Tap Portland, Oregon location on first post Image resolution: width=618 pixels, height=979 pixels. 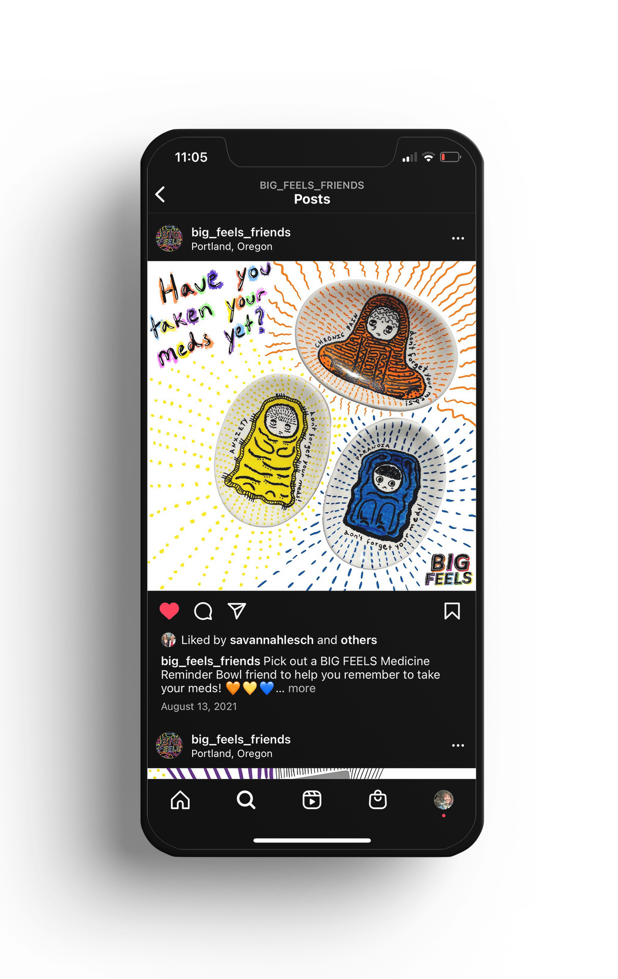232,246
